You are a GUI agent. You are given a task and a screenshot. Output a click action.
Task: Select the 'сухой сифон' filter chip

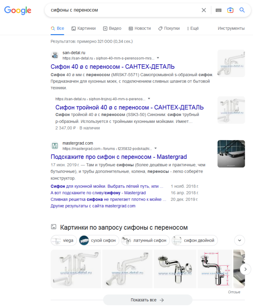click(99, 240)
